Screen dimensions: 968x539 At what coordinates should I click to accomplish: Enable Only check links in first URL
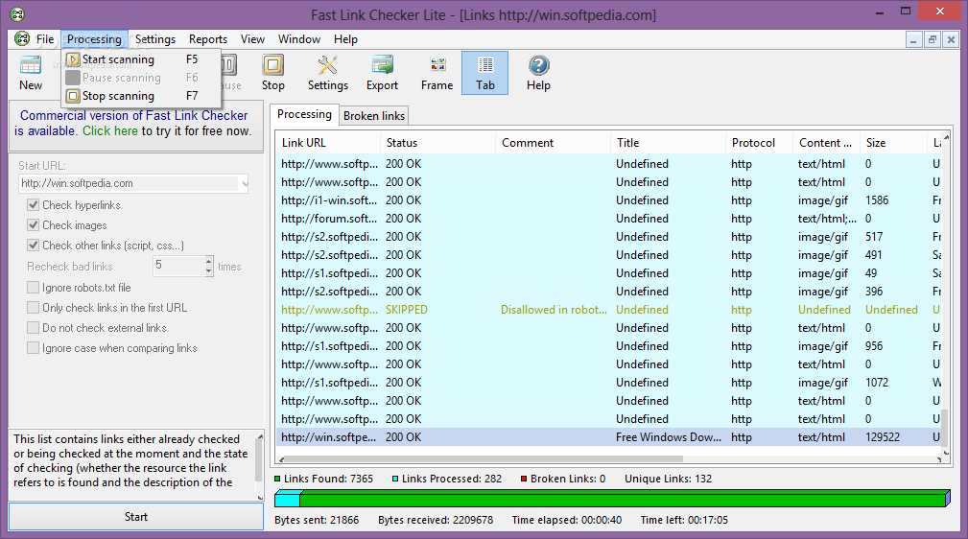click(34, 308)
